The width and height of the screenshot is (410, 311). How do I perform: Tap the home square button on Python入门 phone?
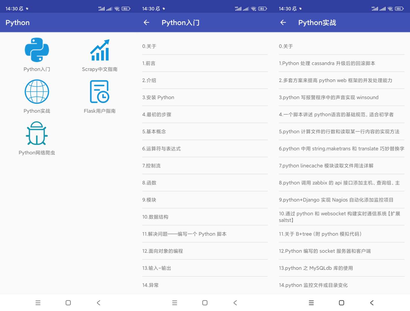coord(205,303)
